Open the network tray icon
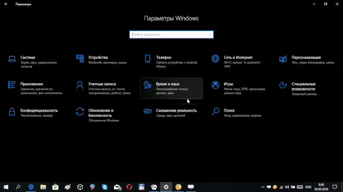The width and height of the screenshot is (343, 192). [281, 187]
